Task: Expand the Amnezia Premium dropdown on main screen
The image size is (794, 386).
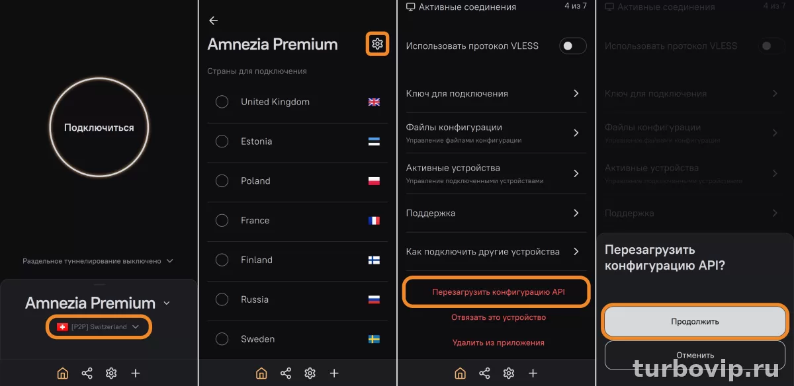Action: [x=168, y=303]
